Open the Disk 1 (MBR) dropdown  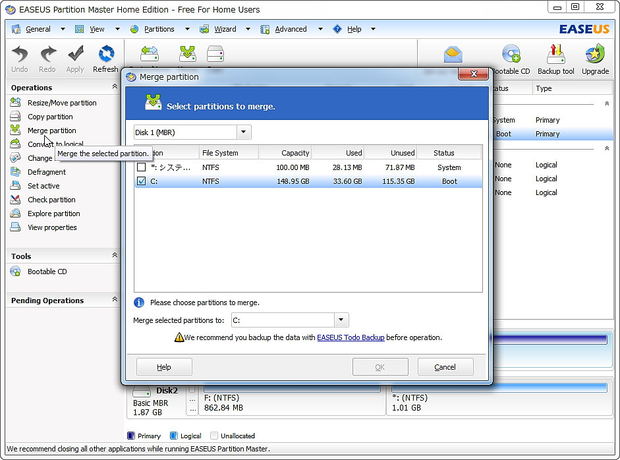tap(244, 132)
